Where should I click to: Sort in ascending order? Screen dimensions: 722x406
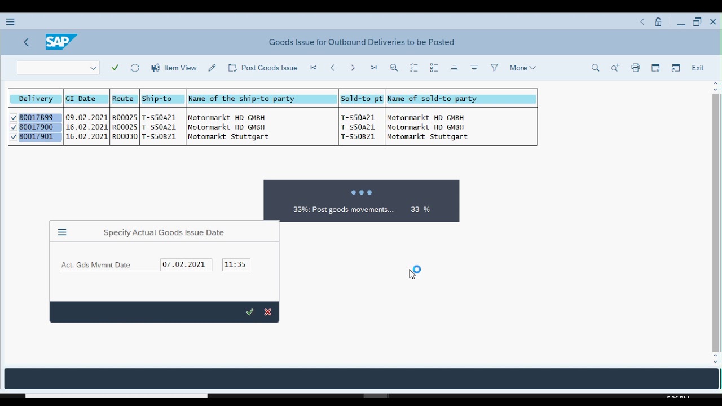click(x=454, y=68)
